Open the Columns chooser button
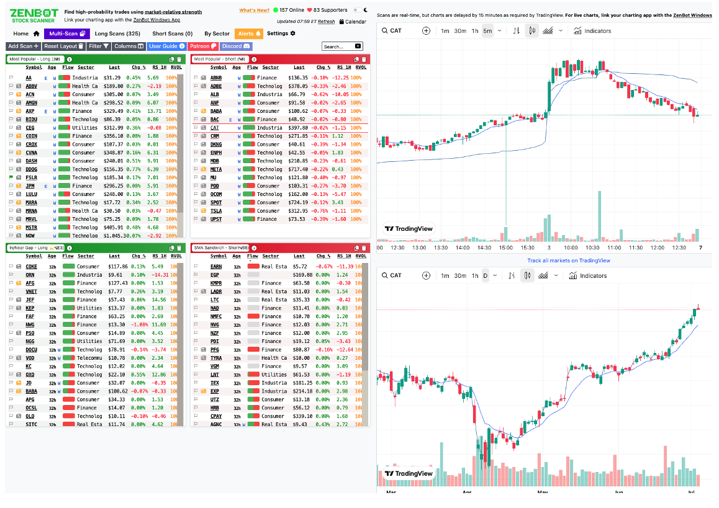The image size is (719, 508). 129,47
